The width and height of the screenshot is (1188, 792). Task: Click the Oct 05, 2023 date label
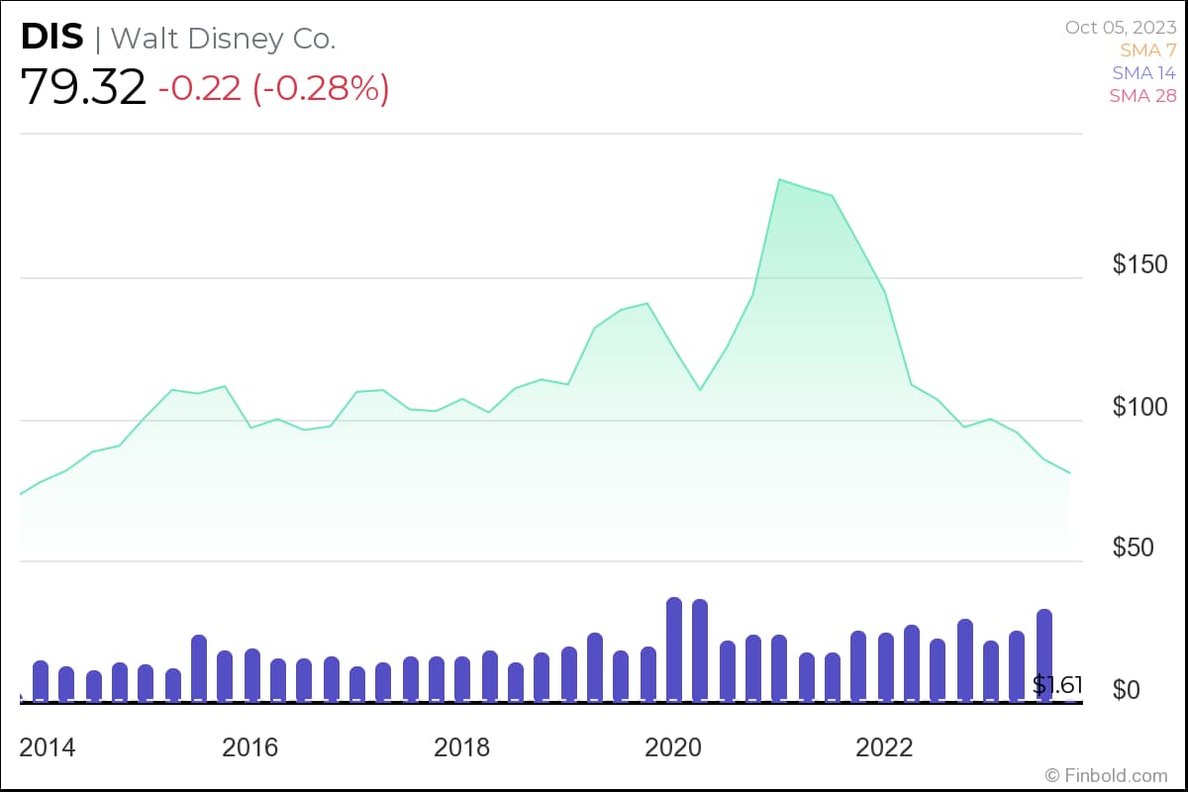coord(1121,28)
